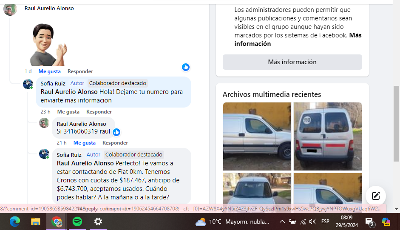Click 'Responder' under Sofia's first comment
400x230 pixels.
pyautogui.click(x=99, y=112)
